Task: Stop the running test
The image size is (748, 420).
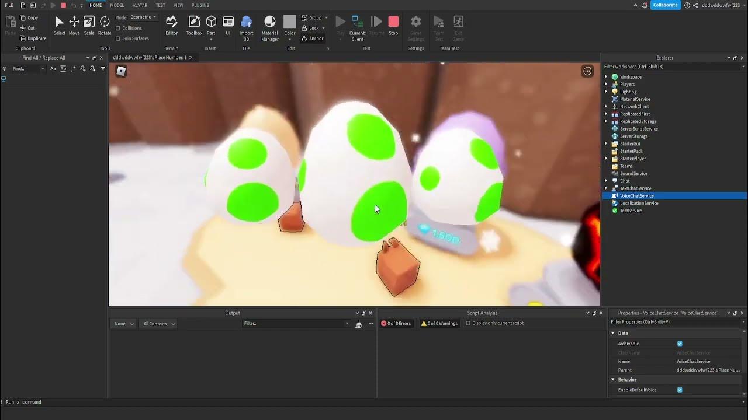Action: coord(393,25)
